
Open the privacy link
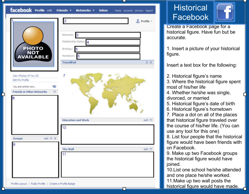(x=139, y=10)
